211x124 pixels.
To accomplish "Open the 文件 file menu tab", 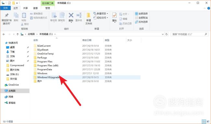I will click(6, 8).
